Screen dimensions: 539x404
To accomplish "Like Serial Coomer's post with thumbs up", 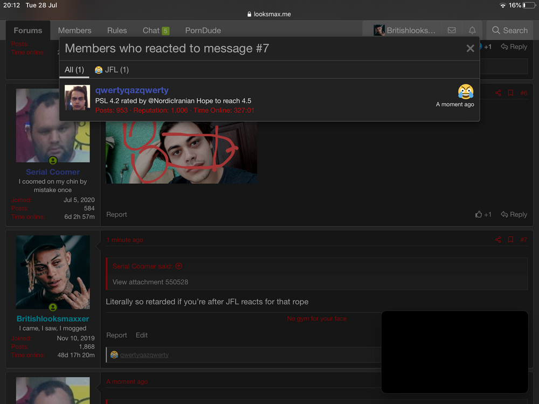I will click(x=483, y=214).
